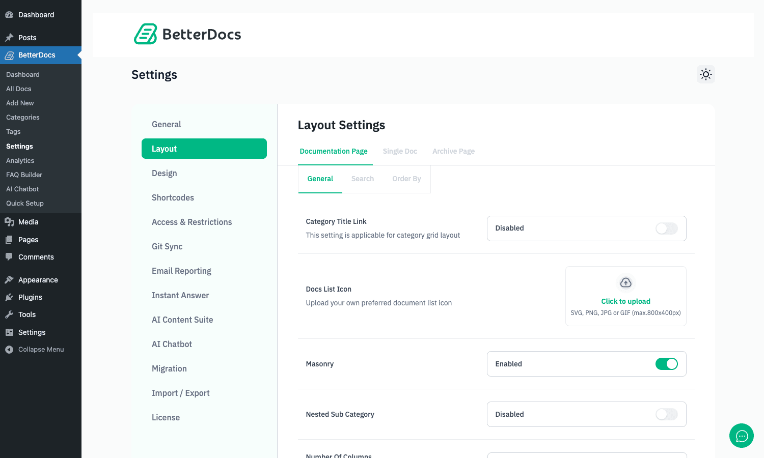Click the Comments bubble icon

(x=9, y=257)
